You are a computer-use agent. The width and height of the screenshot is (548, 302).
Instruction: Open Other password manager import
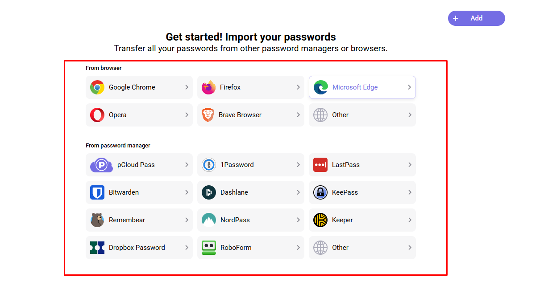click(x=362, y=248)
